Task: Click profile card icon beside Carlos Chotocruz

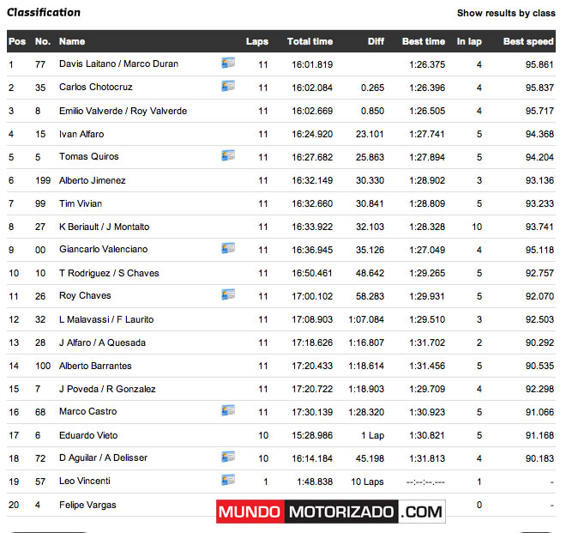Action: 227,86
